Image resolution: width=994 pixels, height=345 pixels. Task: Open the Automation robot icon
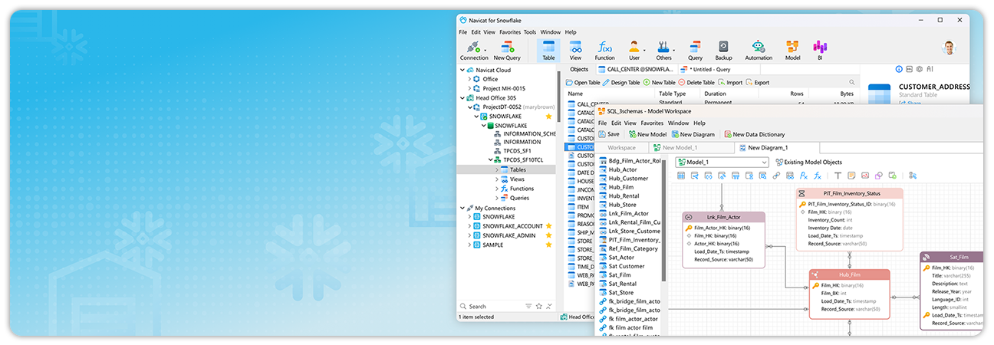pyautogui.click(x=759, y=51)
